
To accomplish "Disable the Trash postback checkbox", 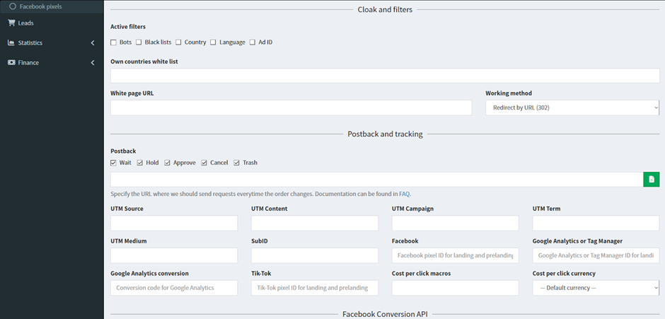I will click(237, 163).
